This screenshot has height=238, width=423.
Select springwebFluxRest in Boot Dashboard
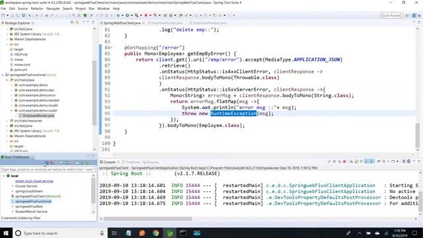(x=29, y=206)
